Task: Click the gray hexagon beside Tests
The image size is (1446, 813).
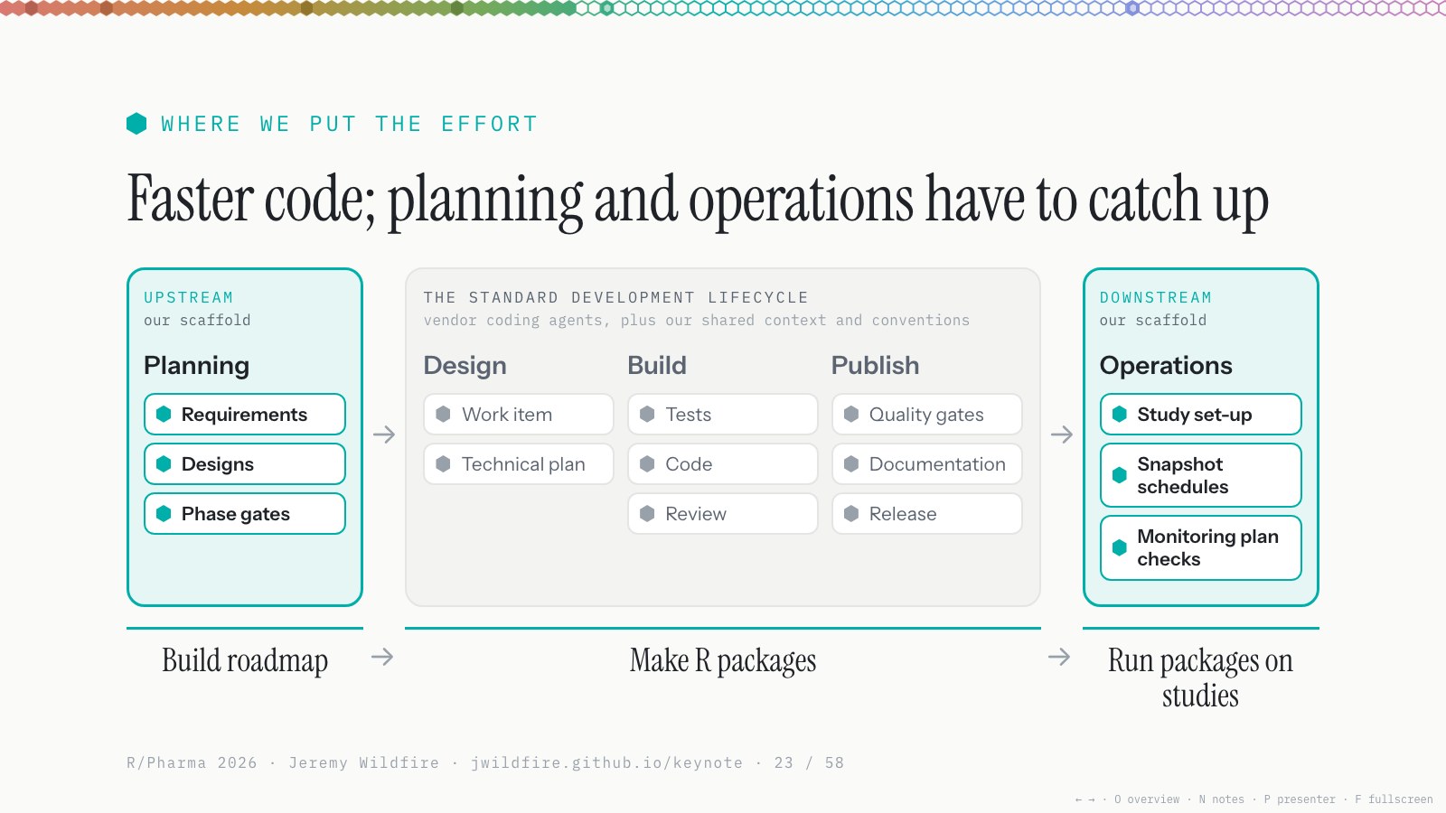Action: coord(647,414)
